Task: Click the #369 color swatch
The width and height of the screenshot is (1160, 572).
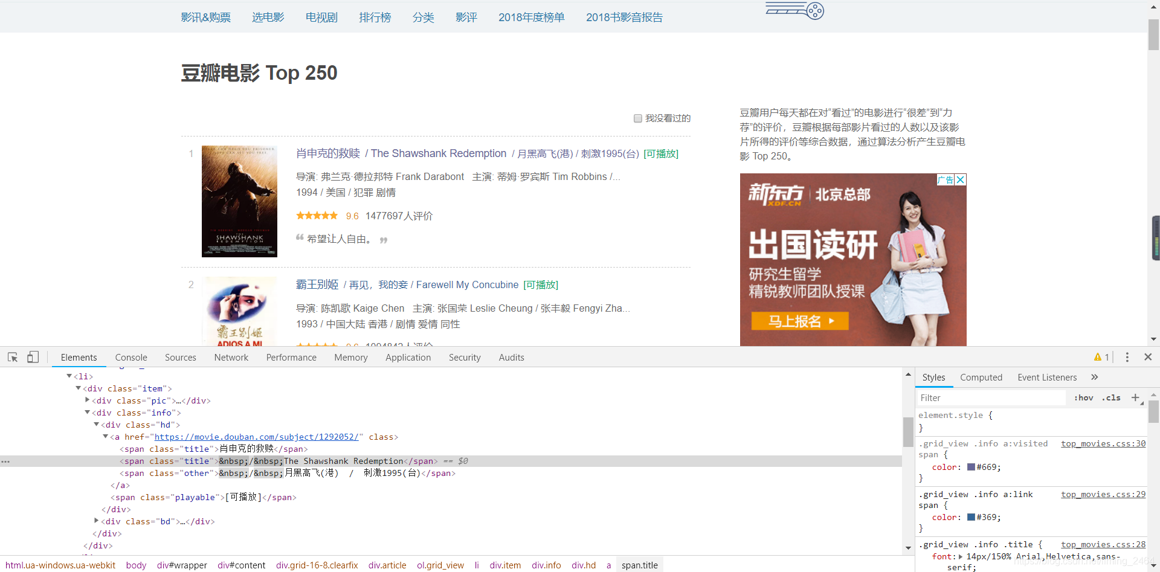Action: tap(971, 517)
